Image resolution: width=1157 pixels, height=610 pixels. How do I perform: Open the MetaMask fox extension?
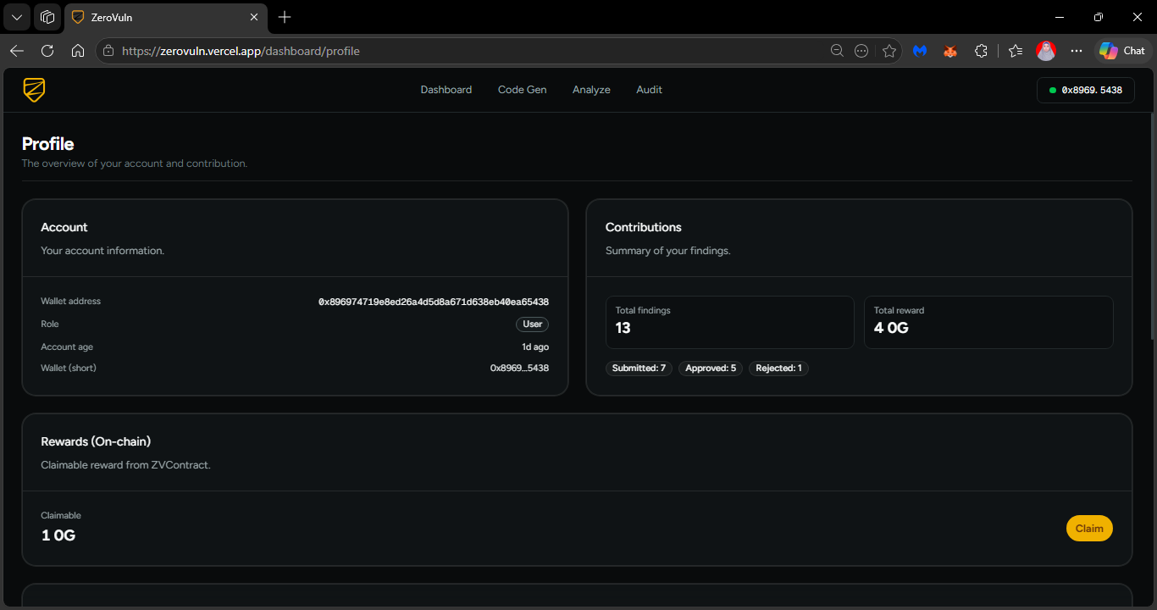(950, 51)
